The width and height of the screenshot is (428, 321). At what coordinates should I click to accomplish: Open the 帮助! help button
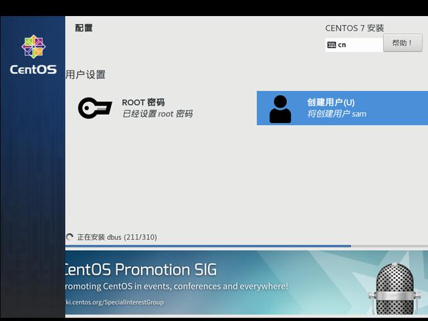[x=403, y=43]
